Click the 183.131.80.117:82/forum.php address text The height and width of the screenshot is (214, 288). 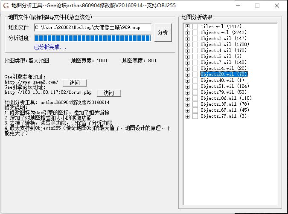48,93
